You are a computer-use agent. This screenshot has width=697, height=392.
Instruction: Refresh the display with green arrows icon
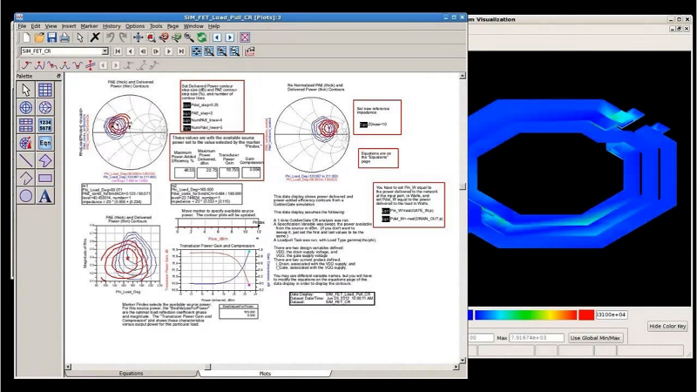point(202,37)
